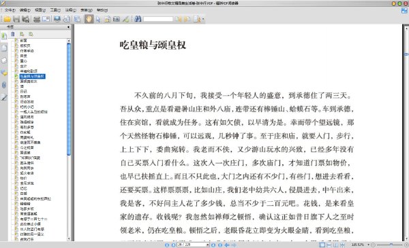Activate the Snapshot camera tool
The image size is (409, 248).
coord(117,19)
